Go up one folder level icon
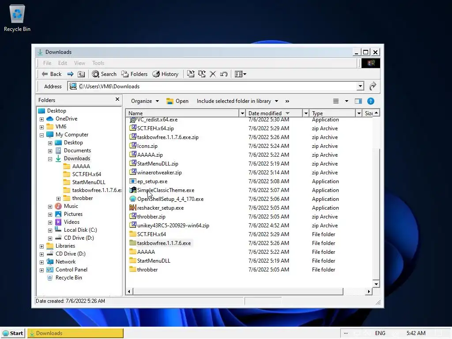Screen dimensions: 452x339 point(81,74)
